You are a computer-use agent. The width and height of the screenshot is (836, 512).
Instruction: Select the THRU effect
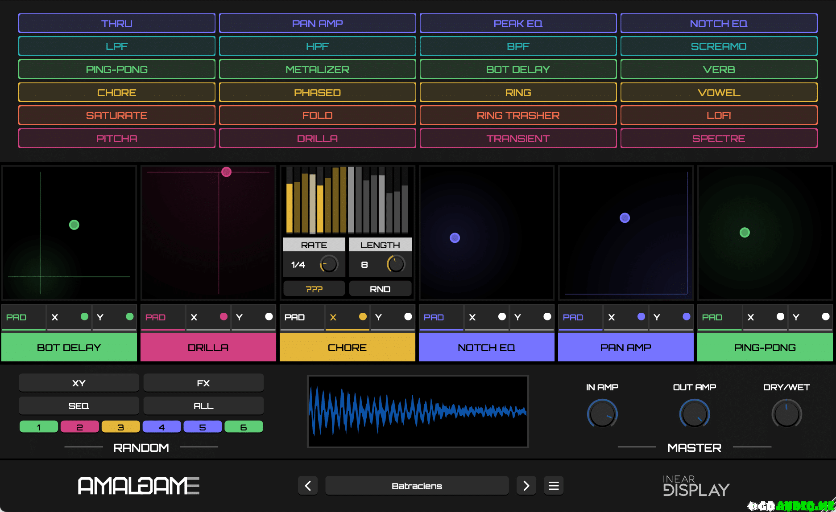pos(117,23)
